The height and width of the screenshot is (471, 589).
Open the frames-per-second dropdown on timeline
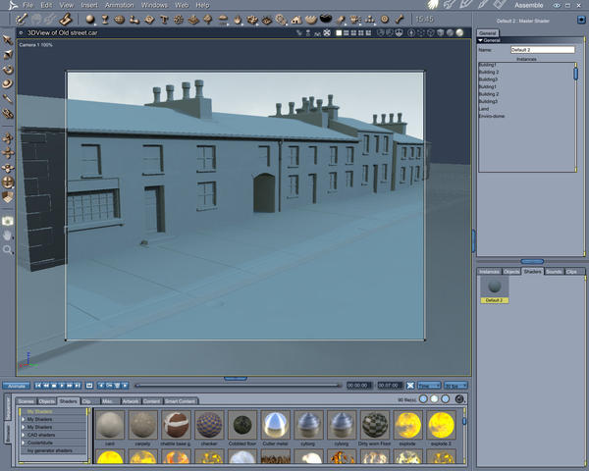coord(455,386)
